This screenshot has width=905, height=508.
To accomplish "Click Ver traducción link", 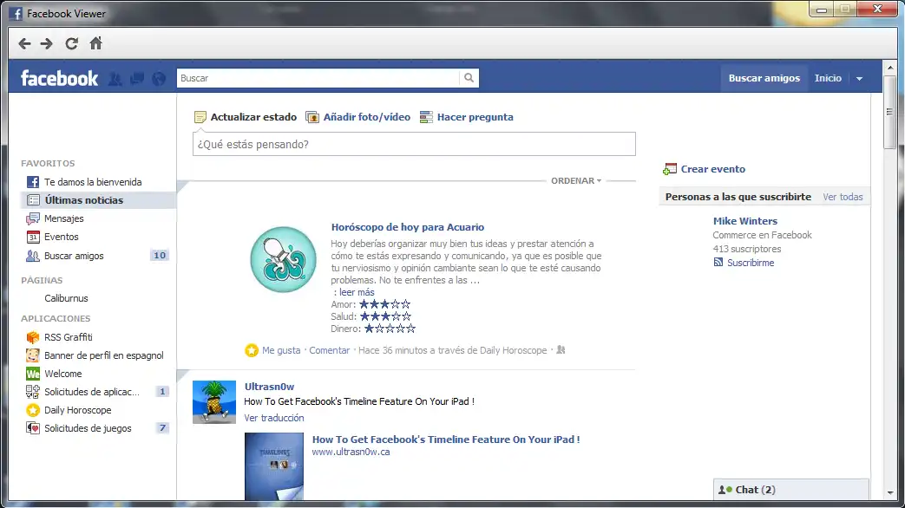I will click(x=274, y=418).
